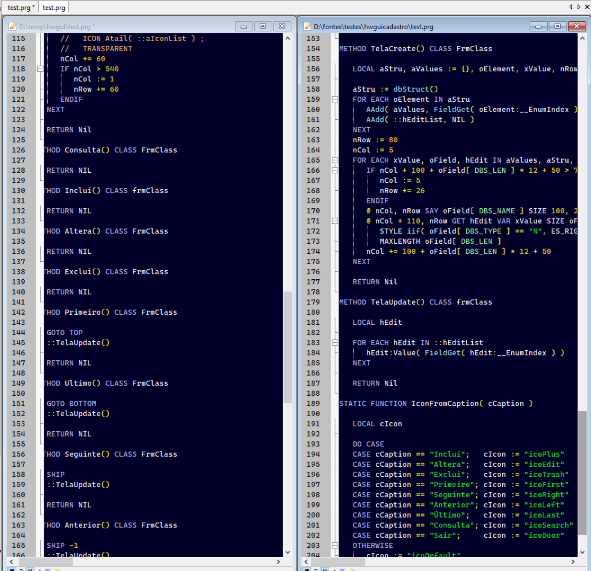The width and height of the screenshot is (591, 571).
Task: Click the left pane horizontal scrollbar thumb
Action: tap(45, 562)
